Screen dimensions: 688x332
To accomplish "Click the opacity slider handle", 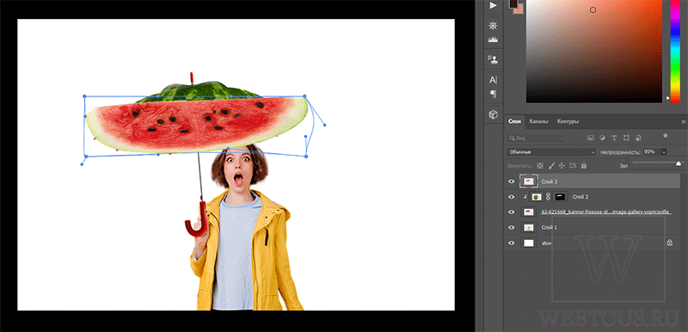I will (x=679, y=163).
